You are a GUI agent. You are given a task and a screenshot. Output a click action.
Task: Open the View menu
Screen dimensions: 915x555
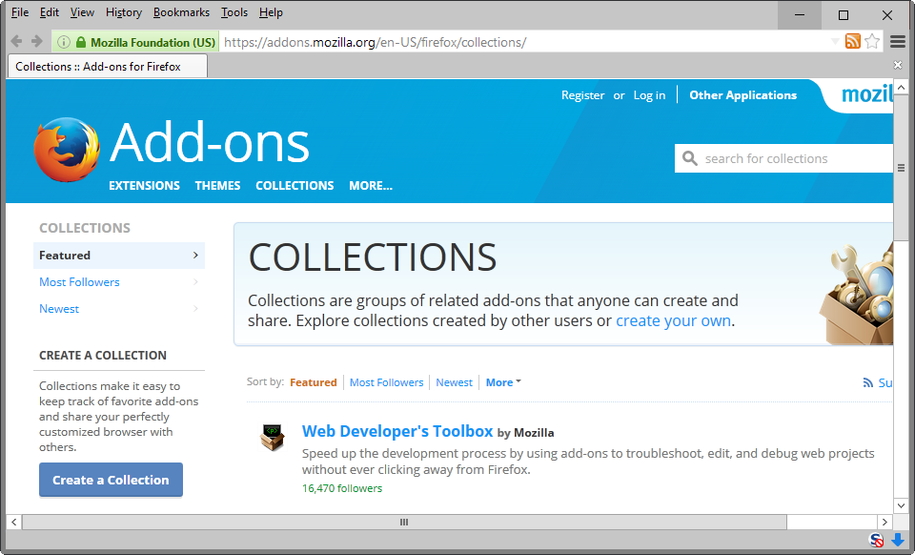(82, 12)
